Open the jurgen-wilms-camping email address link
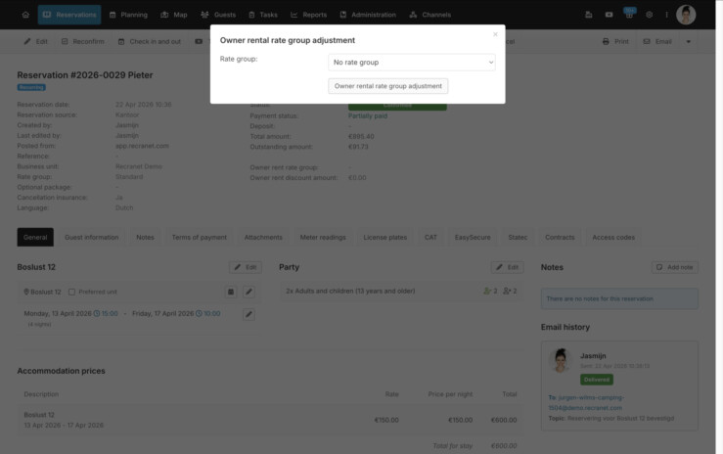The image size is (723, 454). click(586, 402)
